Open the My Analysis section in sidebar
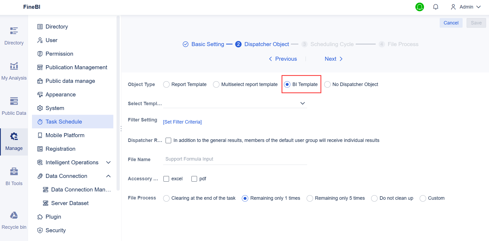This screenshot has width=489, height=241. pos(14,70)
